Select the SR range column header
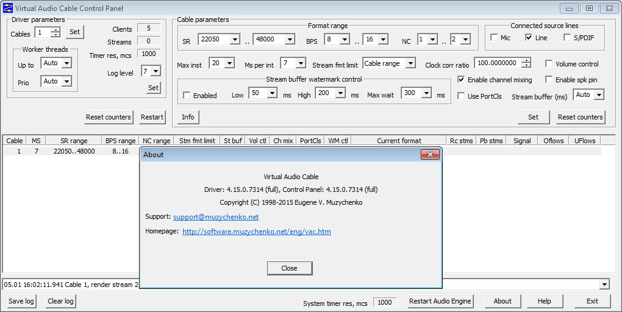Image resolution: width=622 pixels, height=312 pixels. [74, 141]
